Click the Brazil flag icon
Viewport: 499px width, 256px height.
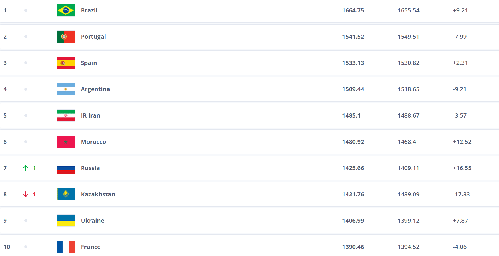66,10
